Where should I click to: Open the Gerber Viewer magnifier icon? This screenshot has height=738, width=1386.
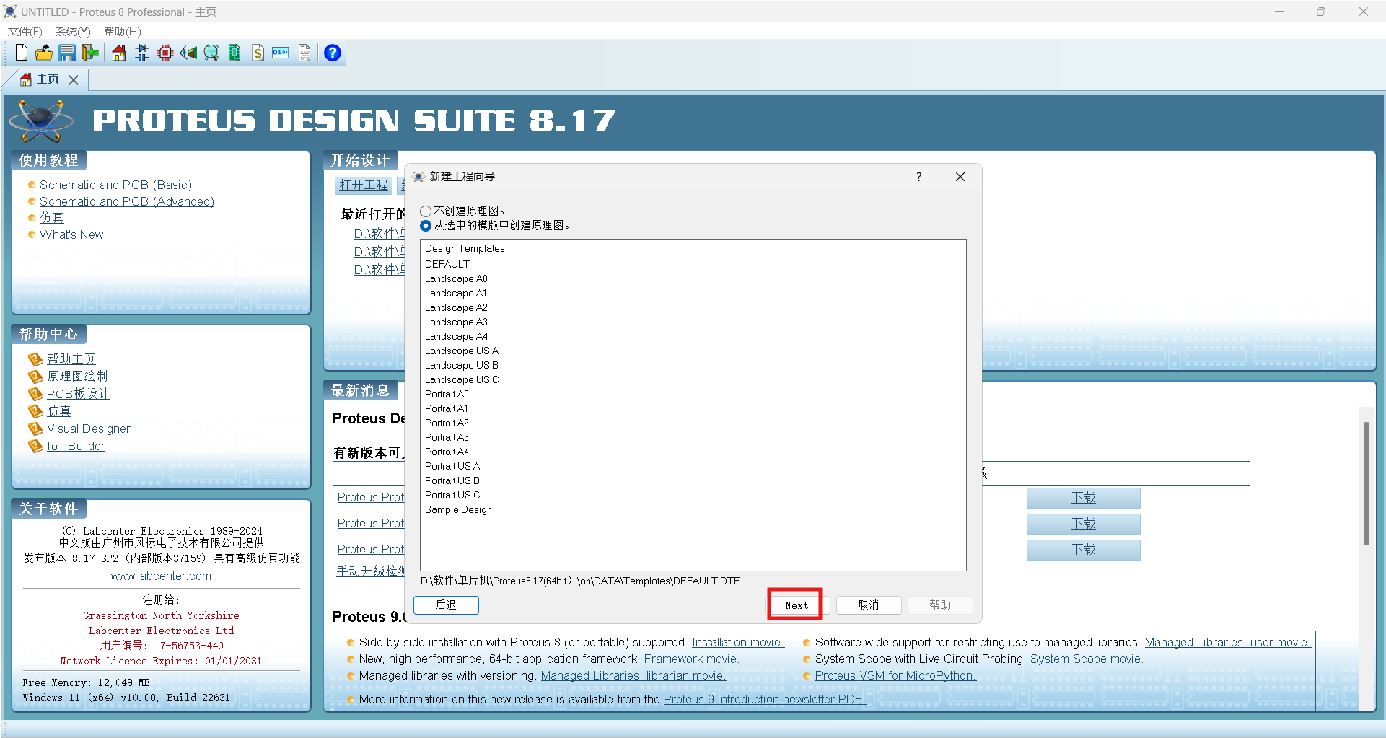coord(211,53)
